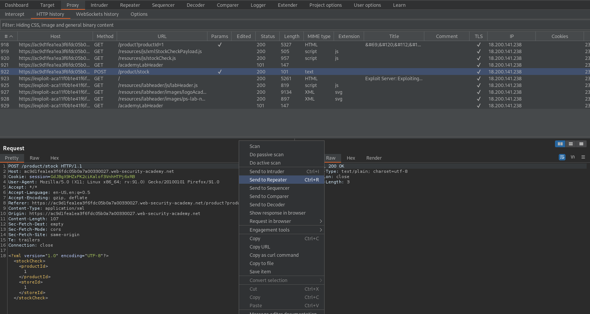Select Send to Sequencer
The image size is (590, 314).
click(282, 188)
